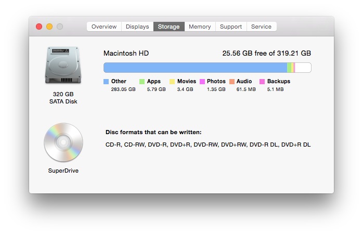Click "25.56 GB free of 319.21 GB" text

[x=267, y=53]
